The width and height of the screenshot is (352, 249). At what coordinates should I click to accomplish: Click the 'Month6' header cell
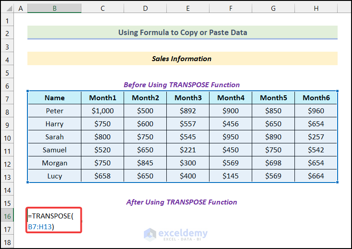(x=316, y=98)
